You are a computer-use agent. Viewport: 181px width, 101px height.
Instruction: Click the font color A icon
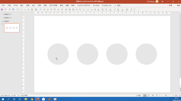(122, 10)
